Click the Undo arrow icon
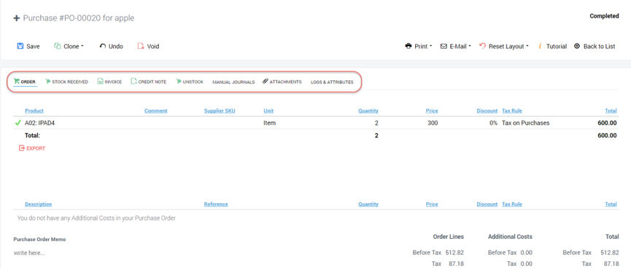Image resolution: width=631 pixels, height=268 pixels. pos(103,46)
